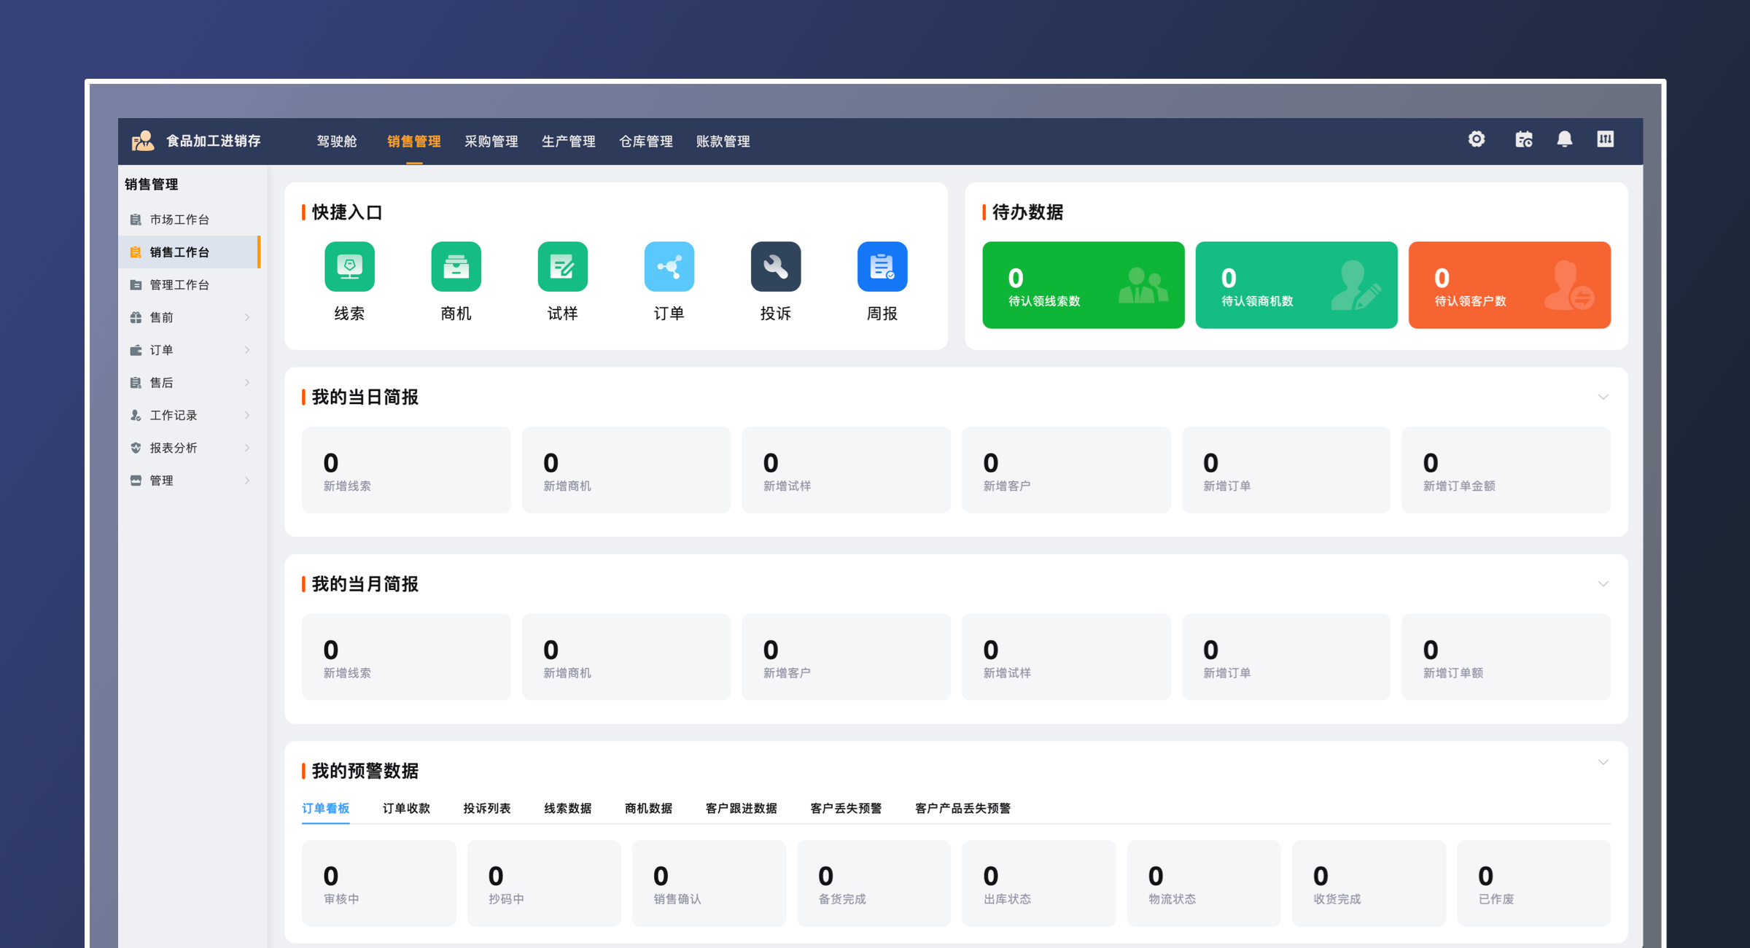
Task: Open the 订单 quick entry icon
Action: [x=669, y=267]
